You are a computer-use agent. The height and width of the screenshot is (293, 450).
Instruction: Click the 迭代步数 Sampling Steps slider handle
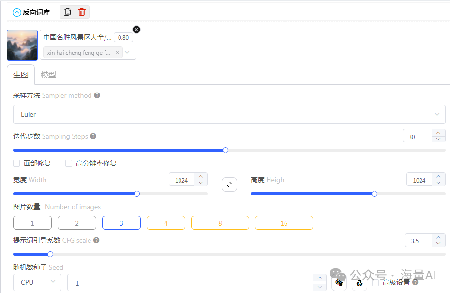click(x=225, y=150)
